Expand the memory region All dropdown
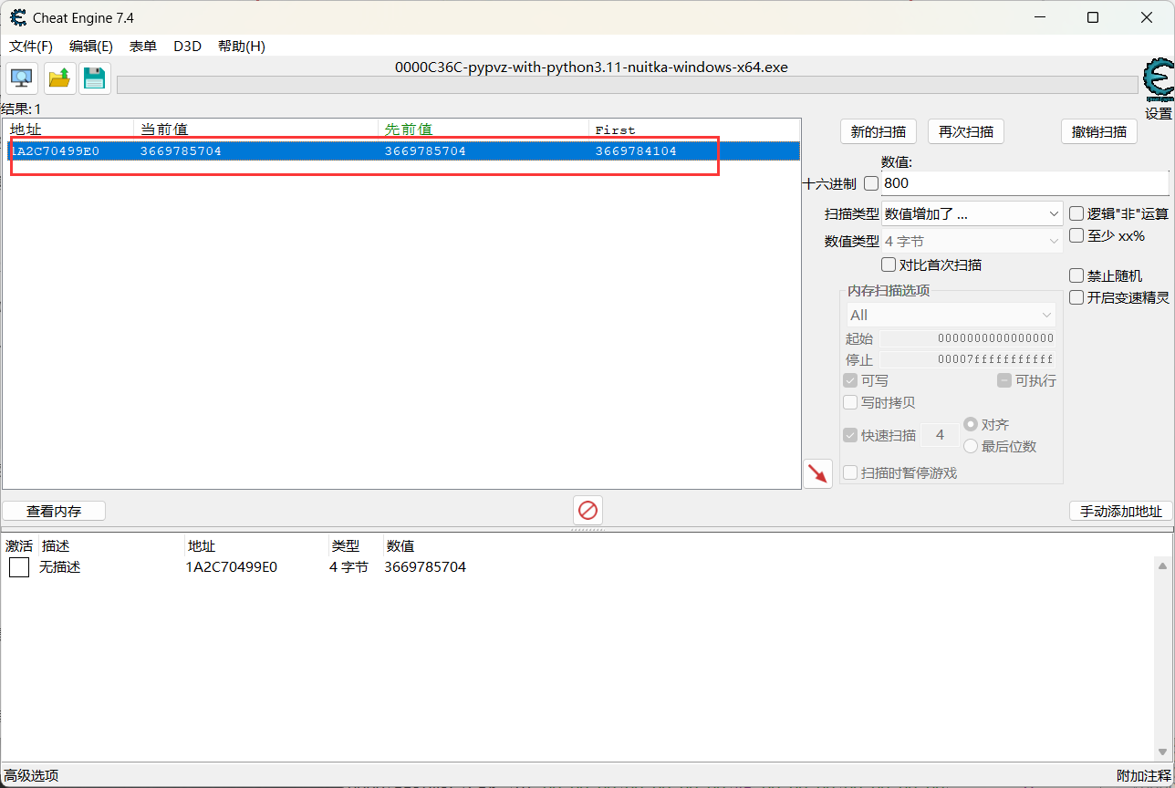Screen dimensions: 1175x788 pyautogui.click(x=951, y=315)
